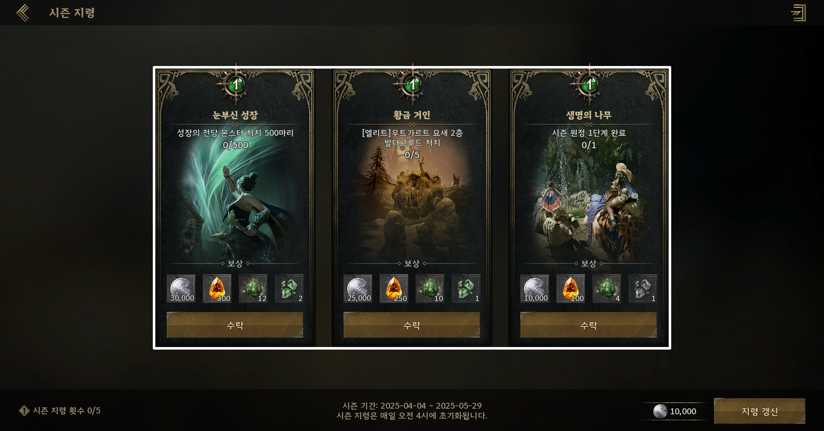The height and width of the screenshot is (431, 824).
Task: Refresh missions with the 지령 갱신 button
Action: [760, 411]
